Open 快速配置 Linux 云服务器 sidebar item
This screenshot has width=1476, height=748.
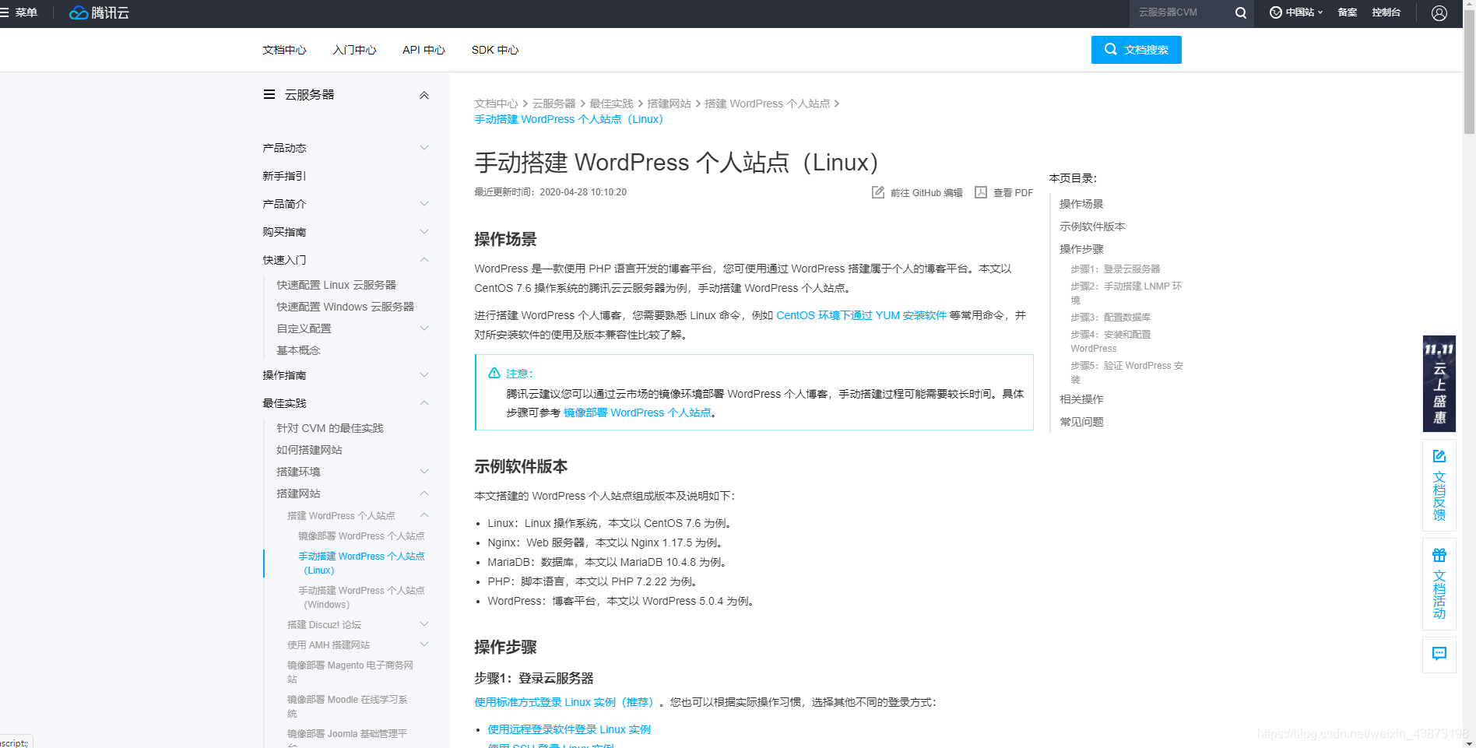point(336,285)
